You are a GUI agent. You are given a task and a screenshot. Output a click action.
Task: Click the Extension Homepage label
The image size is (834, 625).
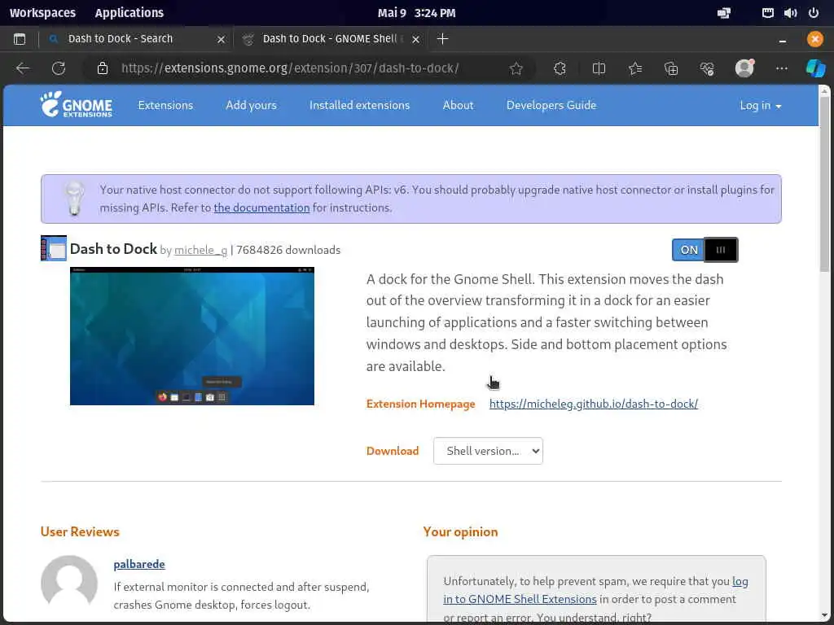(421, 404)
